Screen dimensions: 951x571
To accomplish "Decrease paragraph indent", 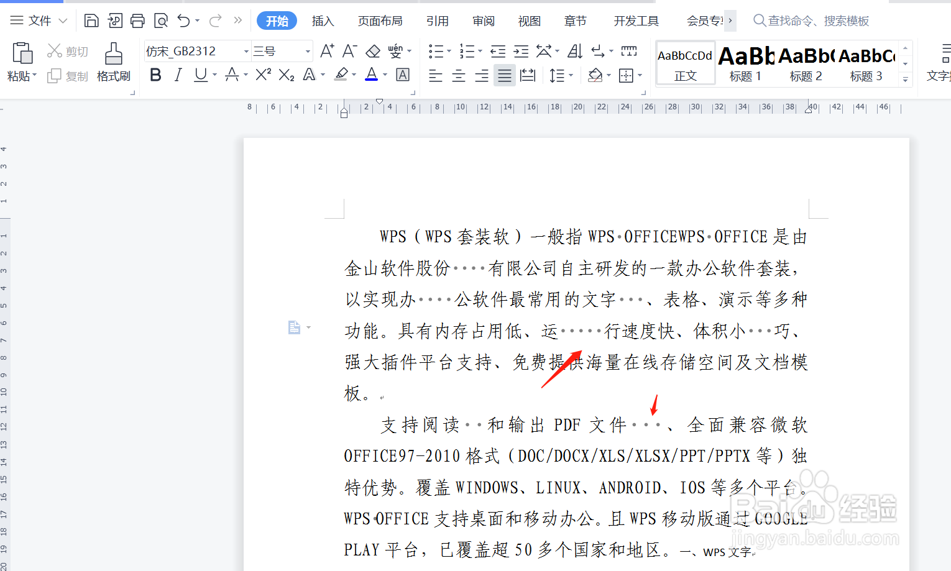I will click(x=498, y=51).
